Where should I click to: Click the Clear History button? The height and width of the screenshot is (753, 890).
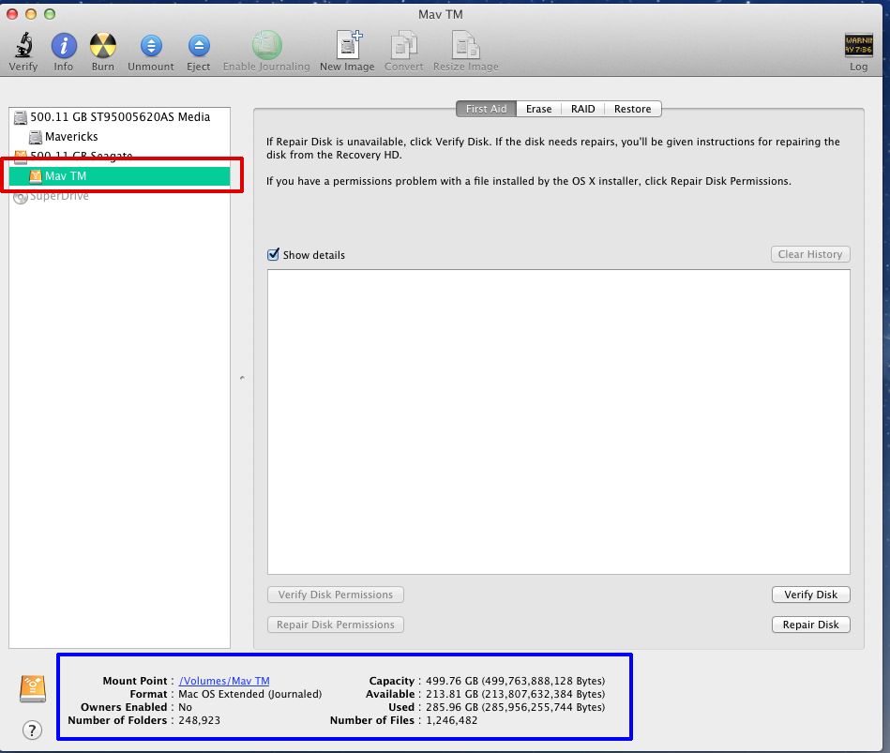tap(810, 254)
